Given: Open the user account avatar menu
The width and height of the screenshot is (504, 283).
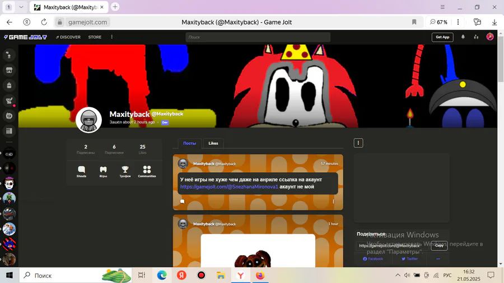Looking at the screenshot, I should coord(489,37).
